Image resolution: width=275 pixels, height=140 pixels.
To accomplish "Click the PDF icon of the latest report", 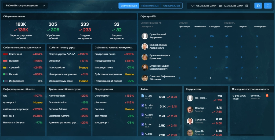I will (267, 96).
